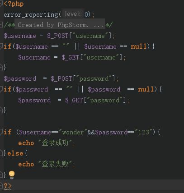Click the "登录成功" string
This screenshot has height=193, width=184.
pyautogui.click(x=55, y=143)
